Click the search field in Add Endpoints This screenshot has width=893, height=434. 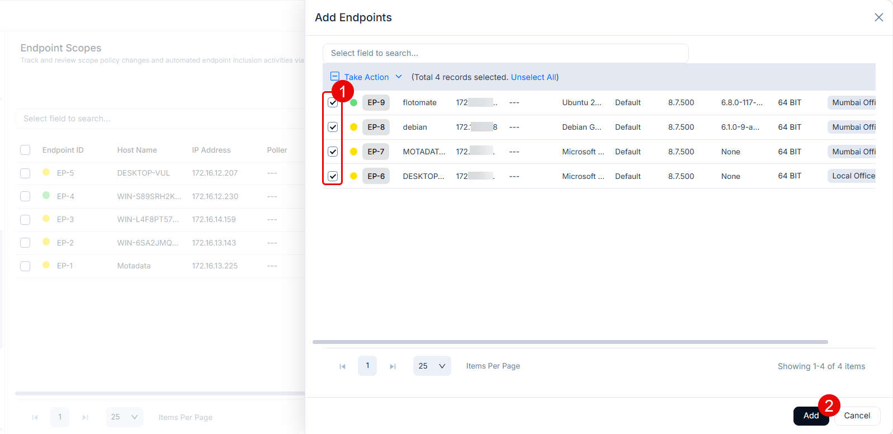505,53
